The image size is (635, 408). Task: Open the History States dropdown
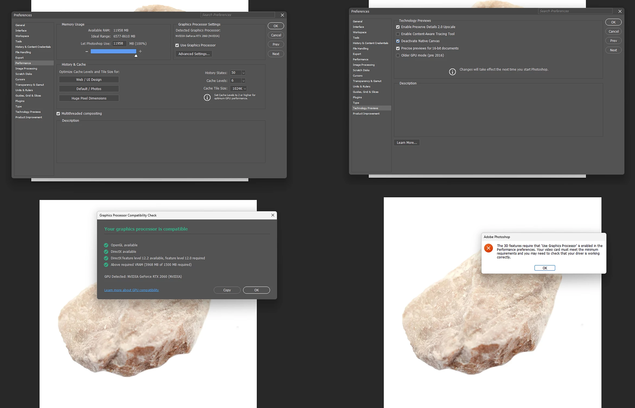tap(243, 73)
